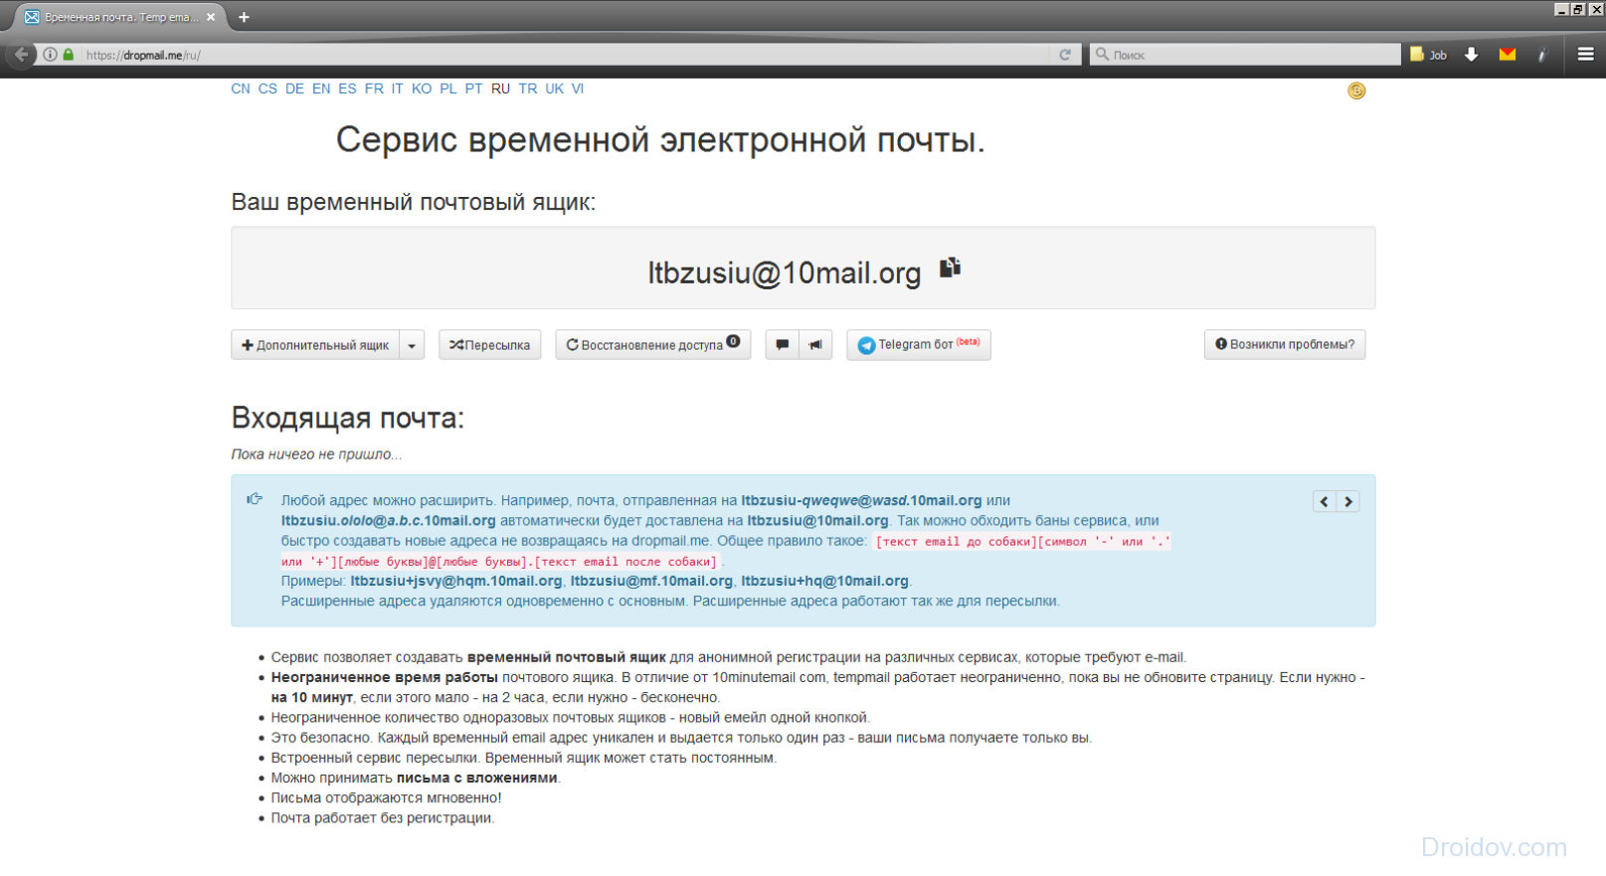Click the browser back arrow
This screenshot has height=876, width=1606.
(21, 55)
